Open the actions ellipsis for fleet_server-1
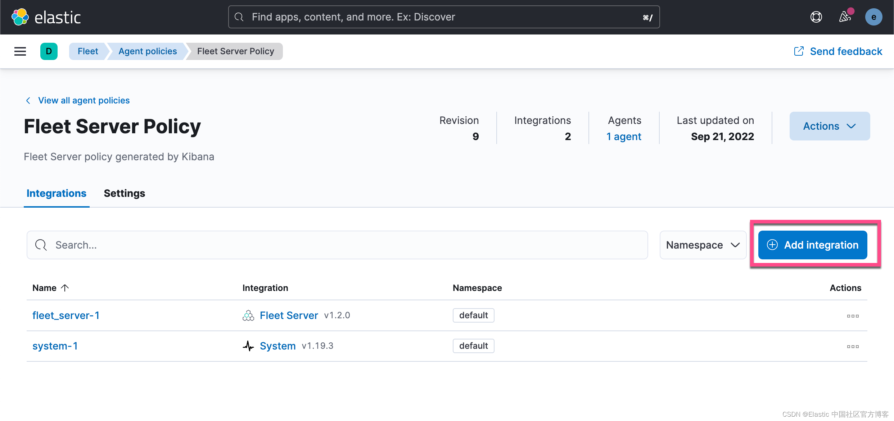 tap(853, 315)
